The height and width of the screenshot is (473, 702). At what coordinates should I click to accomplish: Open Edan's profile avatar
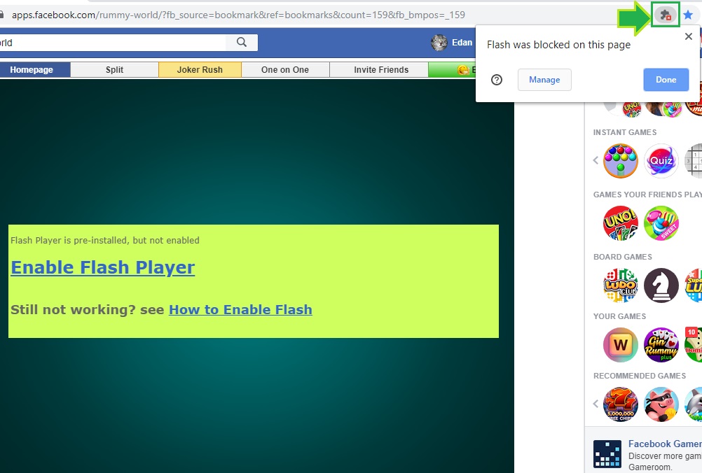(439, 43)
